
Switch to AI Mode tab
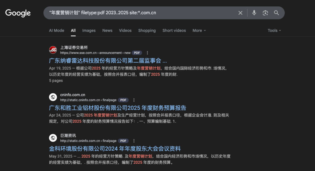(57, 31)
